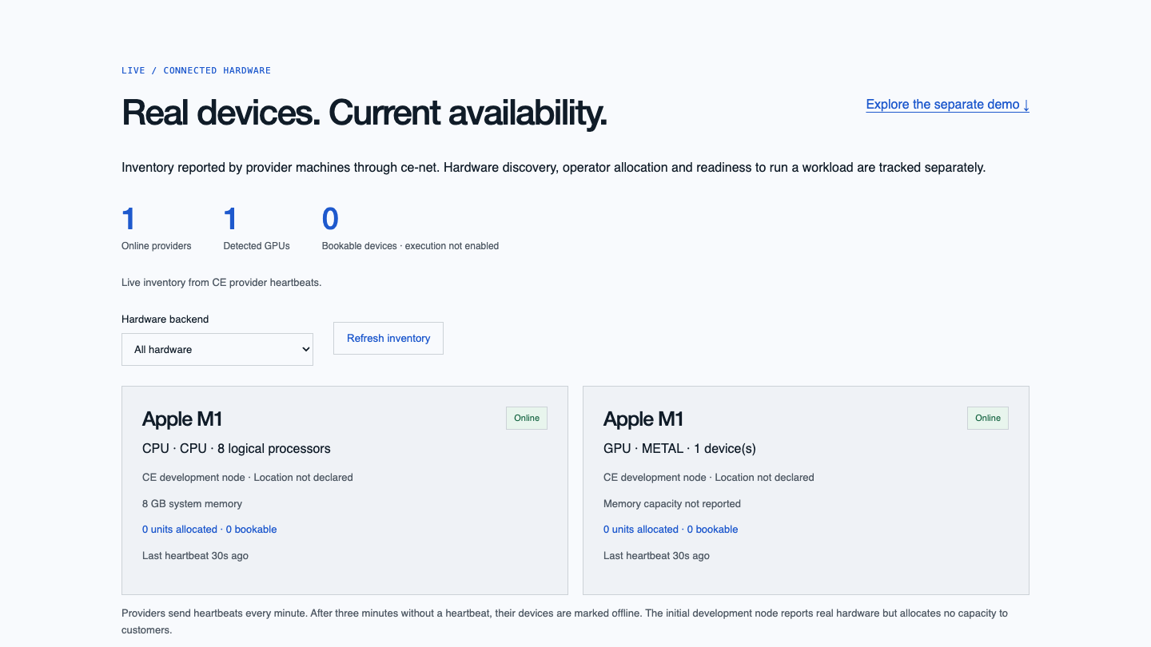Screen dimensions: 1151x647
Task: Click the Refresh inventory button
Action: pos(388,339)
